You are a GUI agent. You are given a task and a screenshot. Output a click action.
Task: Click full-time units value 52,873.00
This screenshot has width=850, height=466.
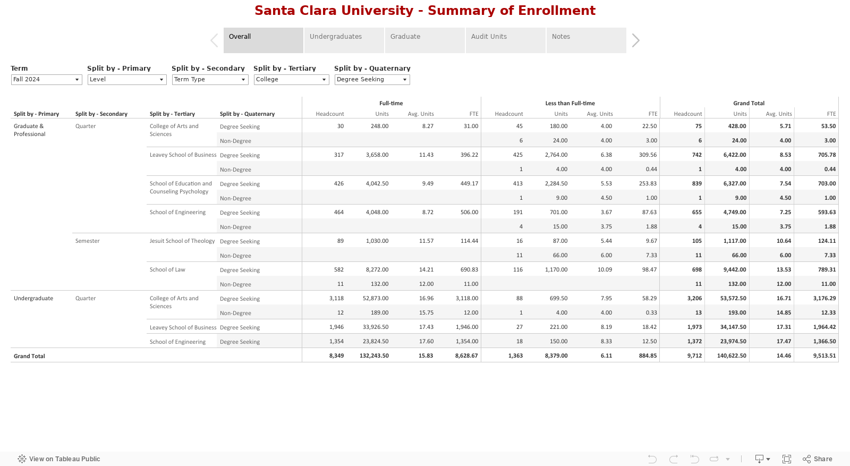coord(376,299)
